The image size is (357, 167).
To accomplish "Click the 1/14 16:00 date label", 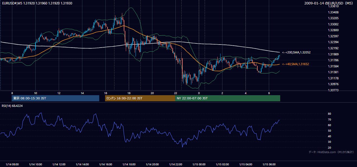I will (x=106, y=164).
